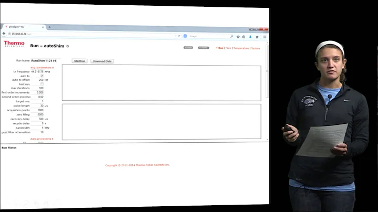This screenshot has width=378, height=212.
Task: Click the browser back arrow
Action: (4, 34)
